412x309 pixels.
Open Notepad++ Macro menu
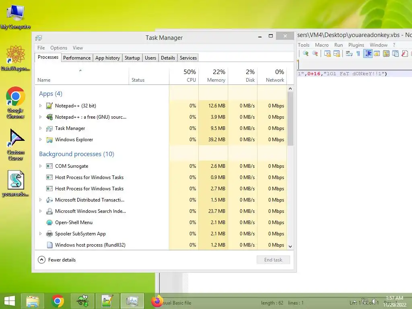pos(321,45)
